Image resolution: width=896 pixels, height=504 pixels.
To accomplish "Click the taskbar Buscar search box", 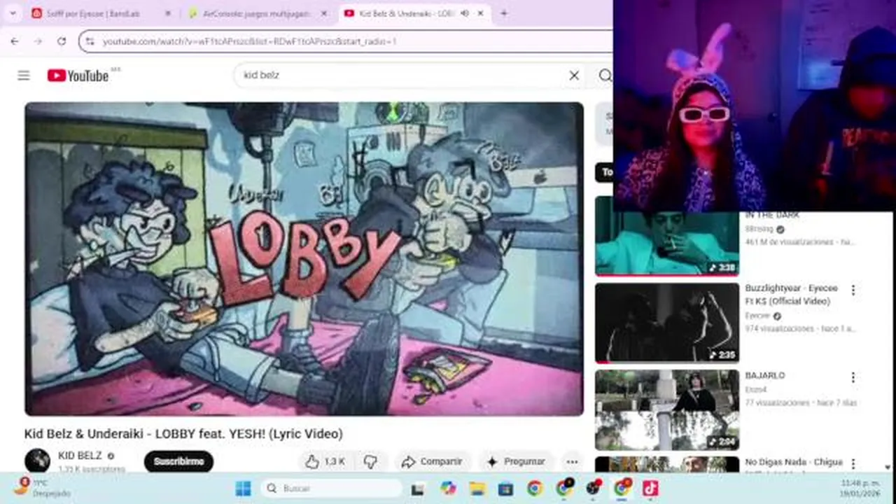I will (x=332, y=488).
